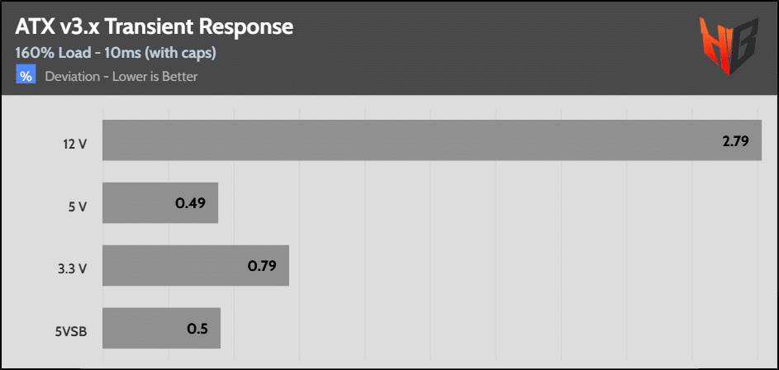
Task: Select the 12 V bar
Action: click(x=432, y=140)
